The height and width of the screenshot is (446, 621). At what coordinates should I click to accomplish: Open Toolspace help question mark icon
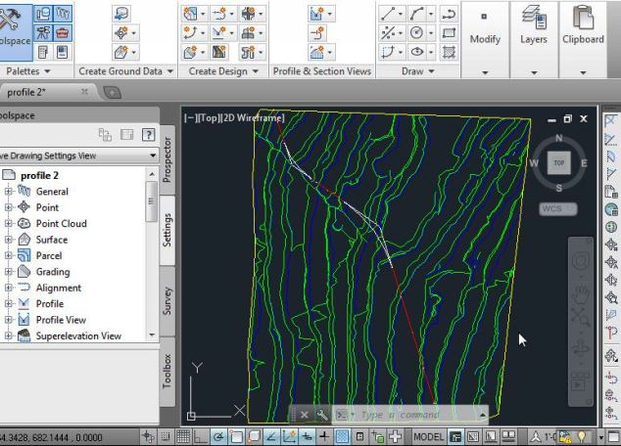coord(148,135)
